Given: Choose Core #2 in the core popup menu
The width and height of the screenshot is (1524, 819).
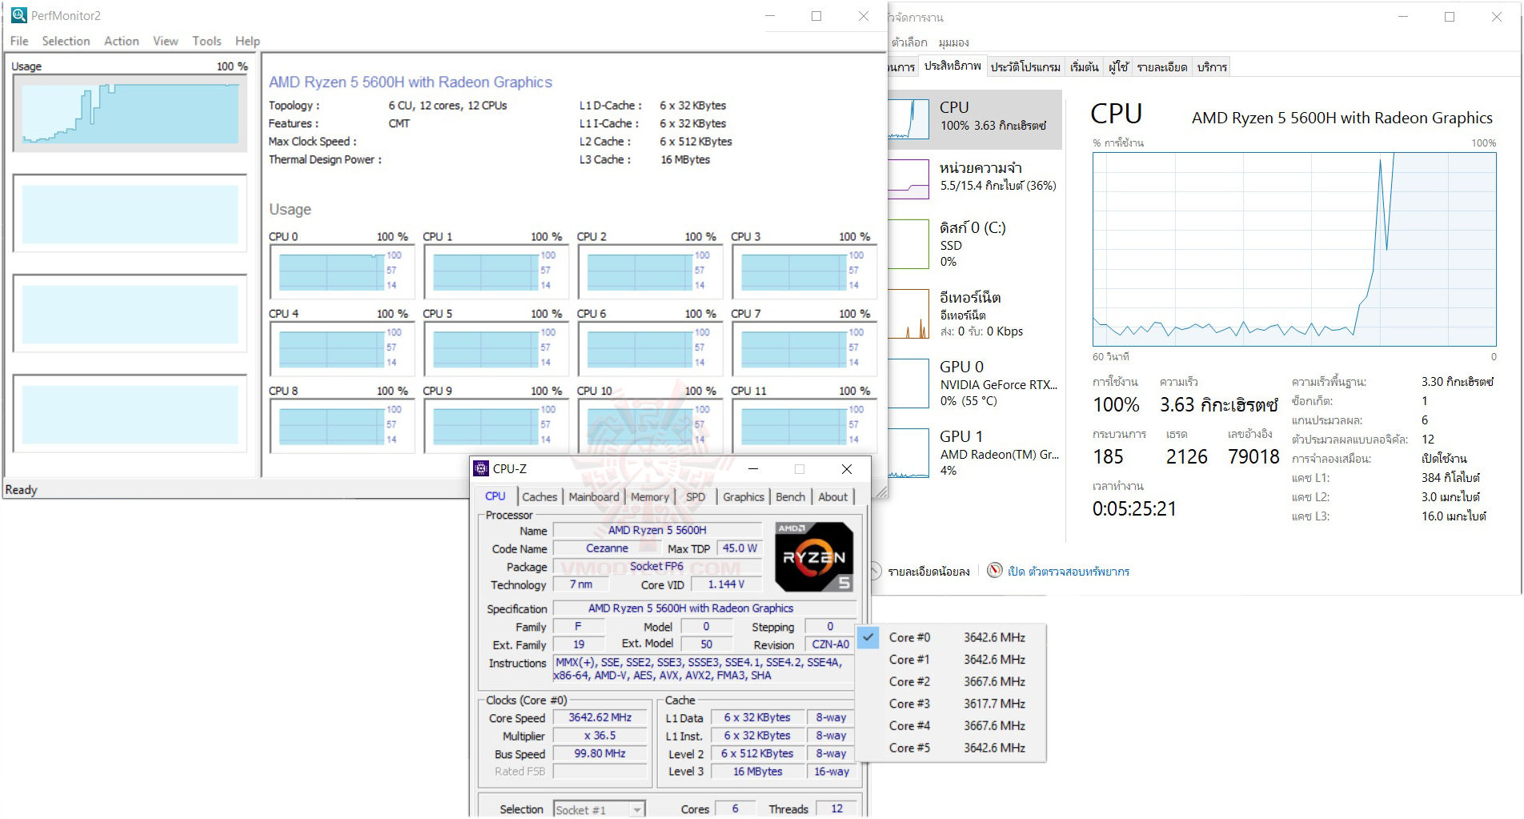Looking at the screenshot, I should click(951, 681).
